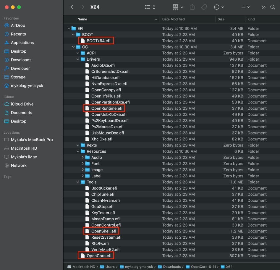Jump to mykolagrymalyuk in path bar
Viewport: 280px width, 270px height.
[x=136, y=267]
